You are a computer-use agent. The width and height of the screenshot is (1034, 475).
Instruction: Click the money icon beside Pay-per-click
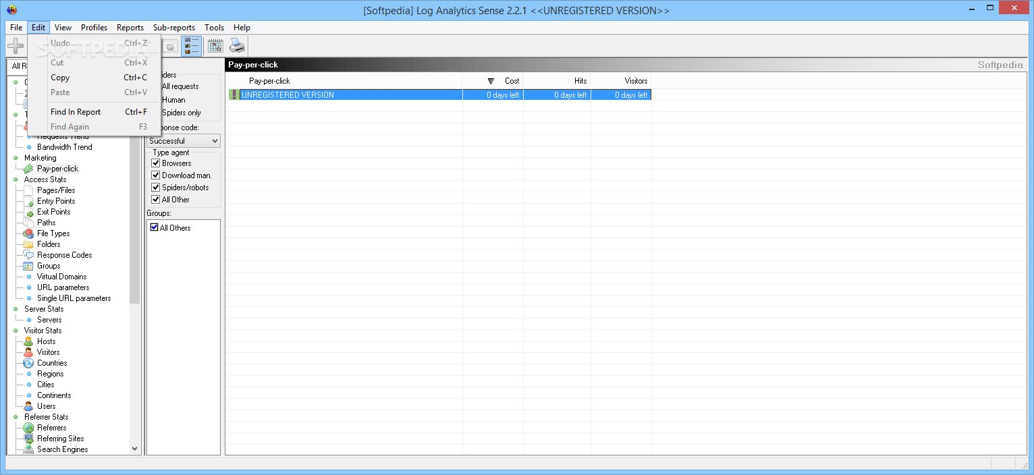coord(28,169)
